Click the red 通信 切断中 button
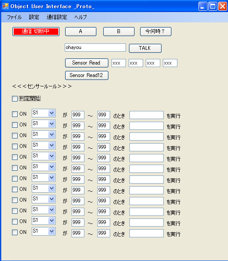 point(36,31)
